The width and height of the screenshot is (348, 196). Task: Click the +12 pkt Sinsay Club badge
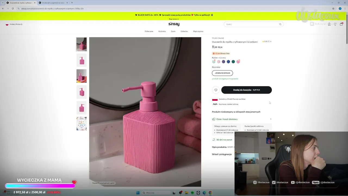tap(221, 53)
